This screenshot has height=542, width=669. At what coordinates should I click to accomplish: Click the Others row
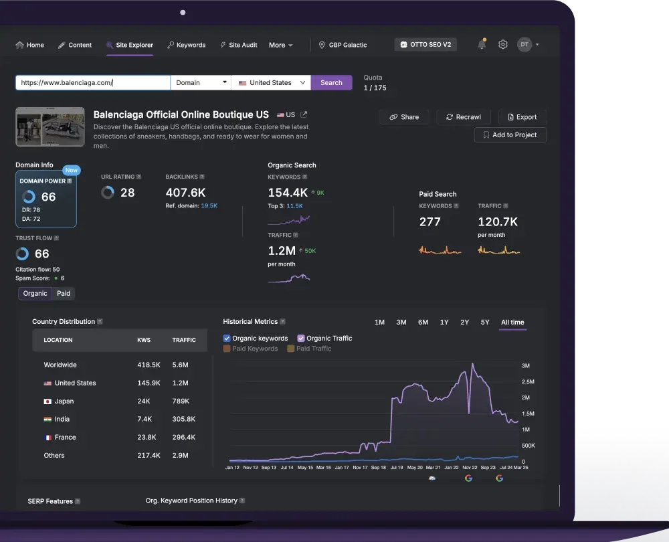click(x=120, y=456)
